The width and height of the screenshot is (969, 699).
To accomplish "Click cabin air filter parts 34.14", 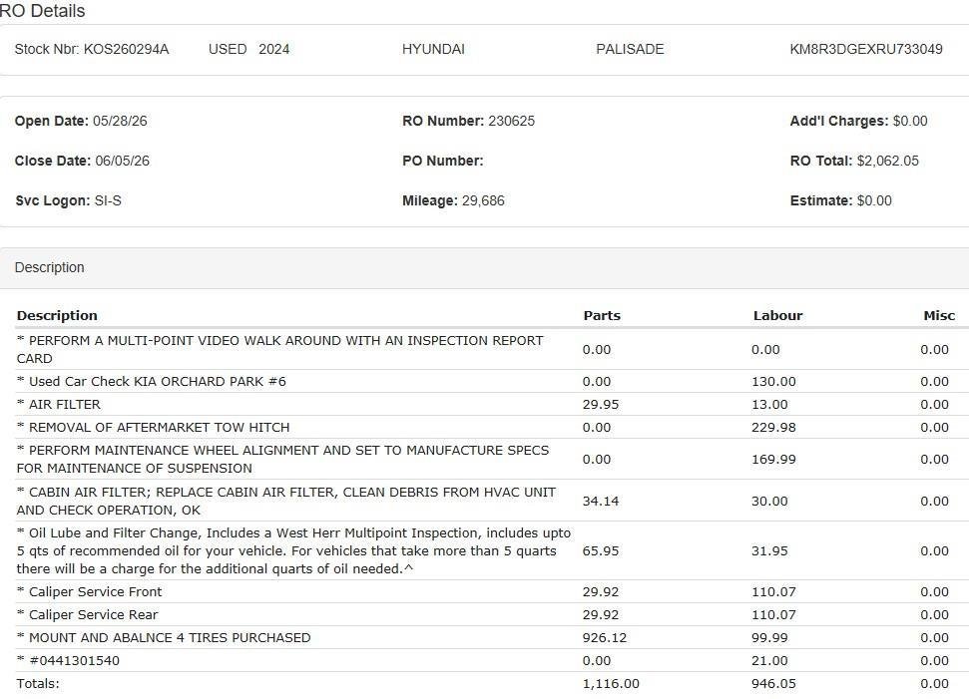I will [601, 502].
